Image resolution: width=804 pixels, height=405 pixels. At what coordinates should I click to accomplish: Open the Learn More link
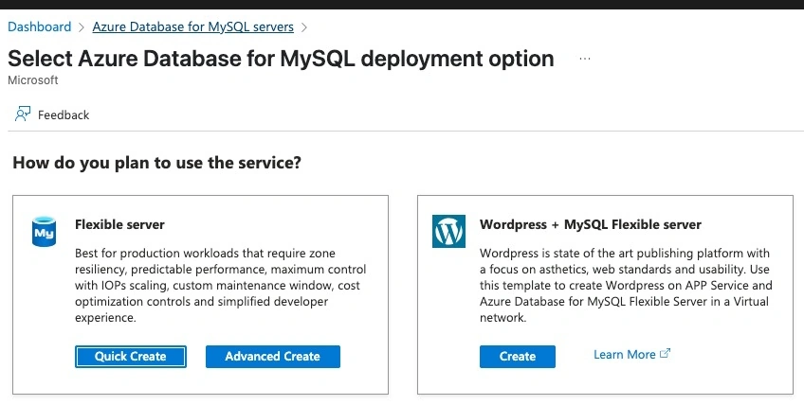[x=625, y=354]
